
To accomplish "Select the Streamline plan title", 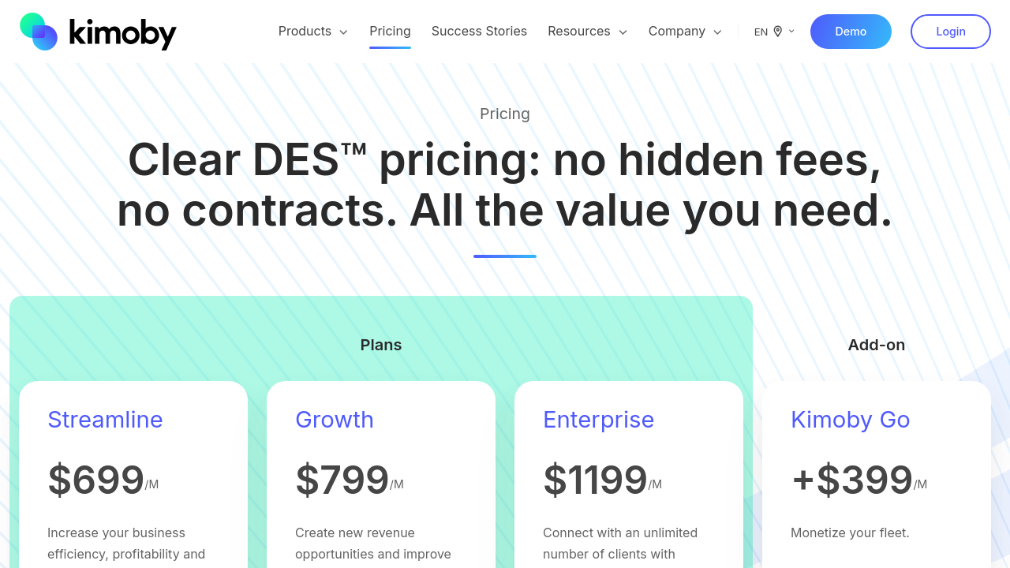I will tap(105, 420).
